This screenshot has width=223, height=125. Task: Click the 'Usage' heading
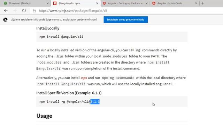point(44,116)
